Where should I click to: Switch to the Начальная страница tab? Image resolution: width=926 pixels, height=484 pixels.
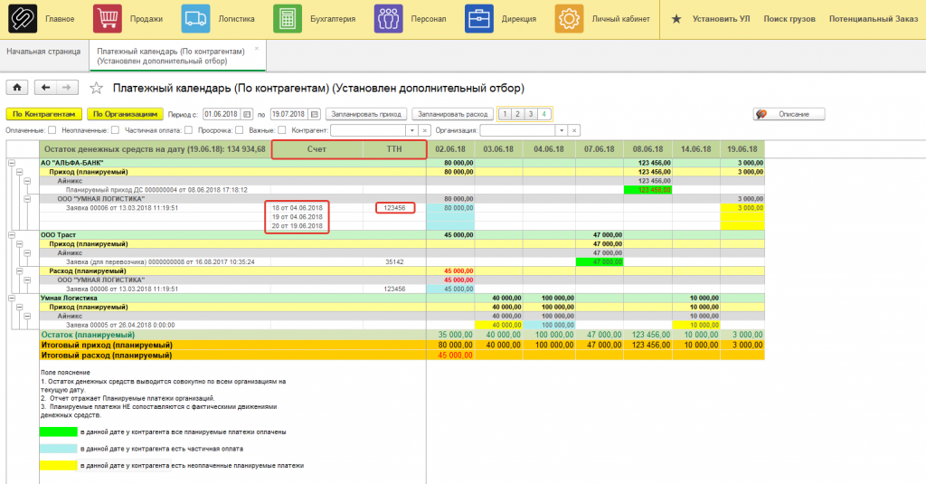[x=43, y=52]
